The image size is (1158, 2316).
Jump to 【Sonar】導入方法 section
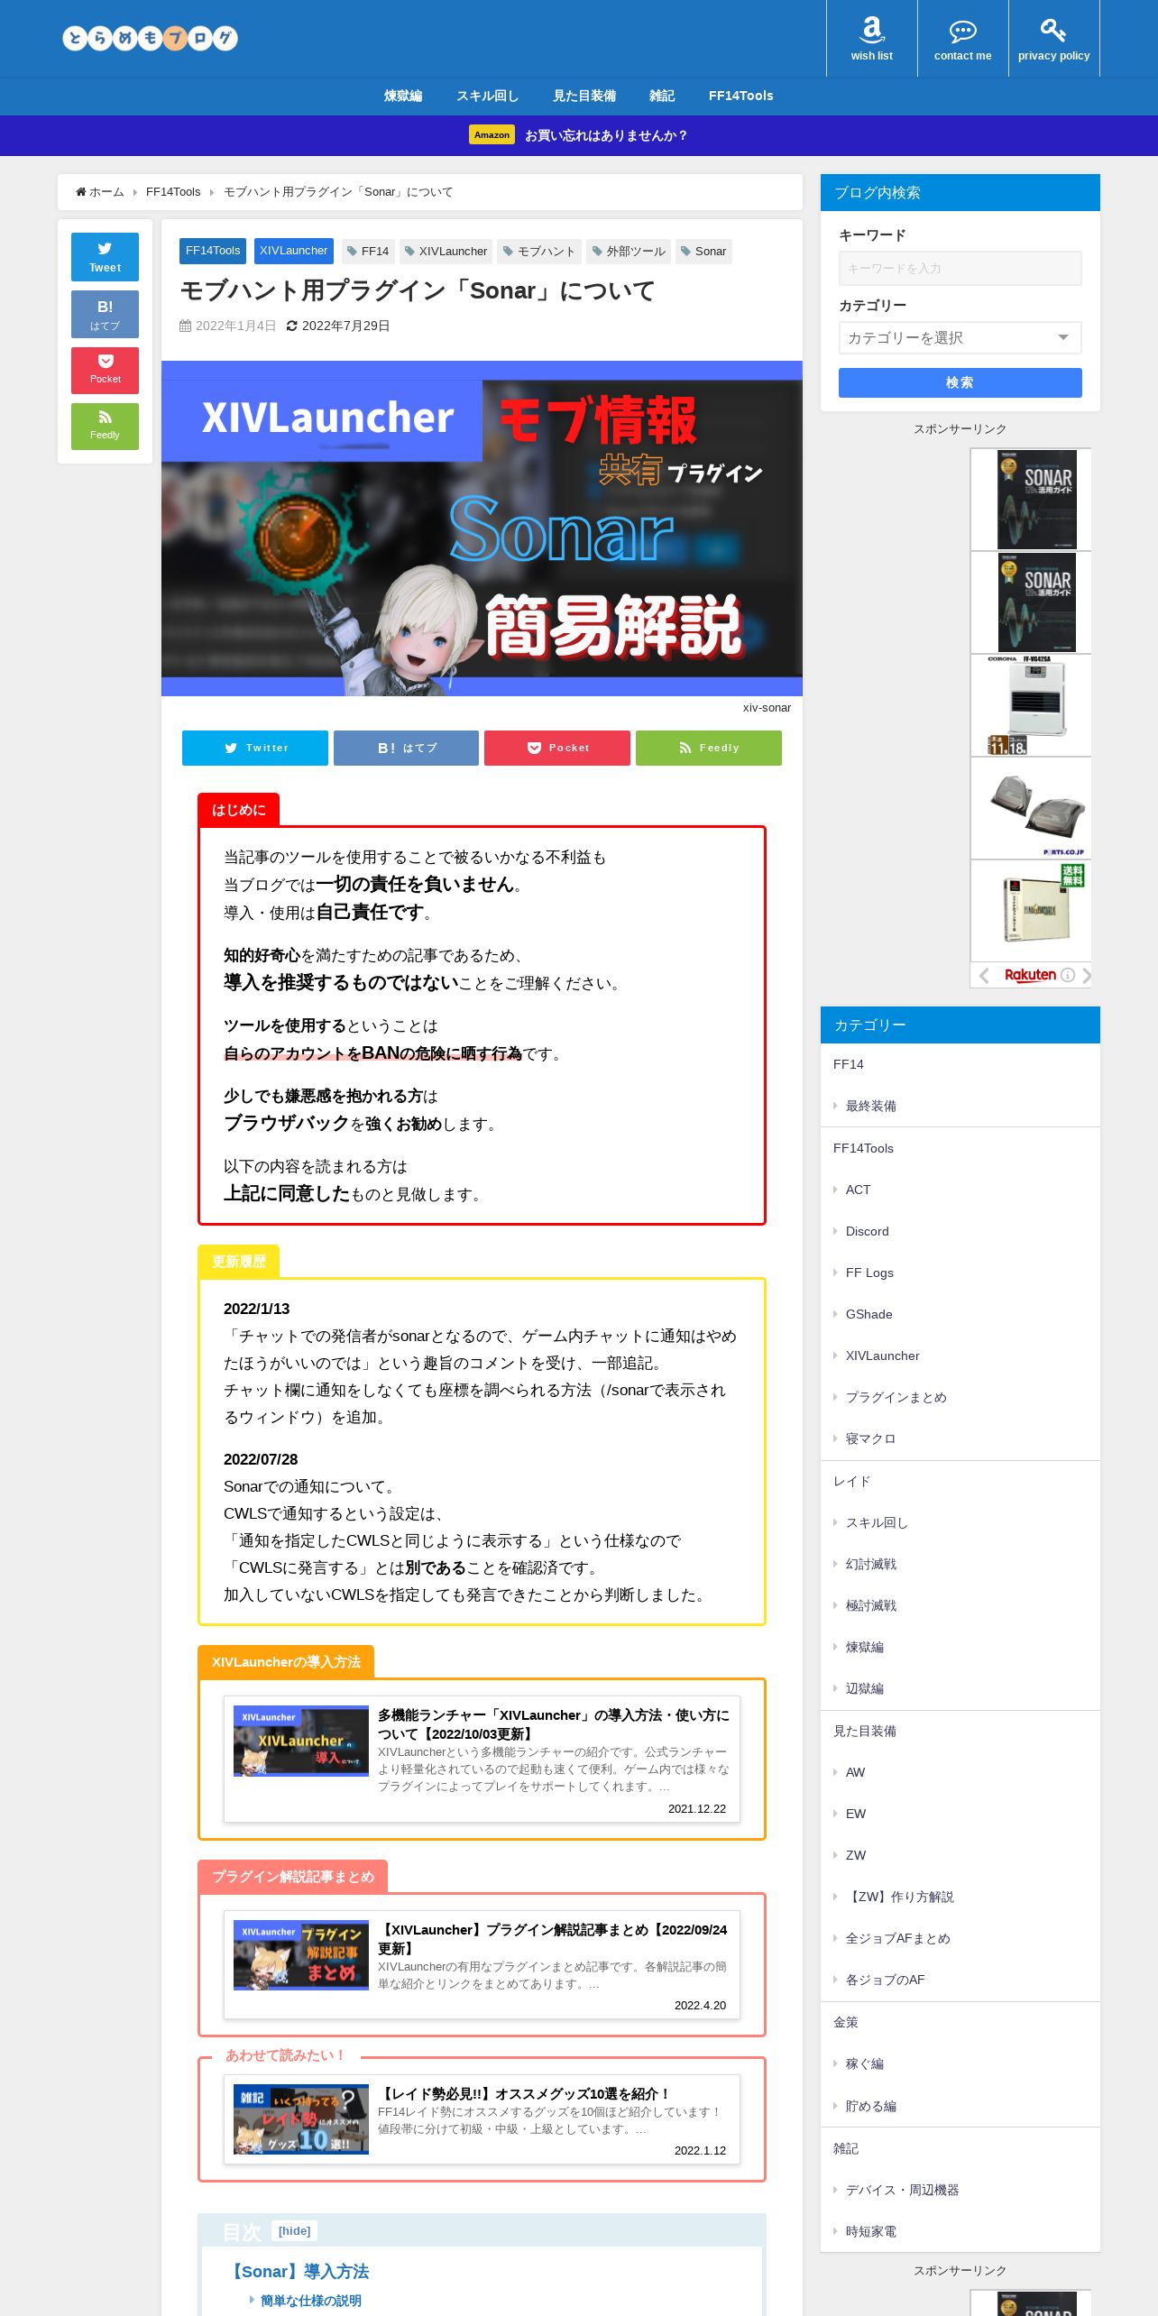(299, 2271)
